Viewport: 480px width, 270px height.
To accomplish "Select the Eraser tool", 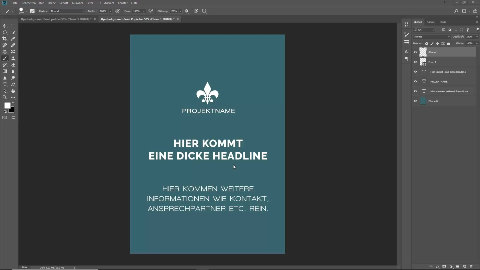I will tap(13, 65).
